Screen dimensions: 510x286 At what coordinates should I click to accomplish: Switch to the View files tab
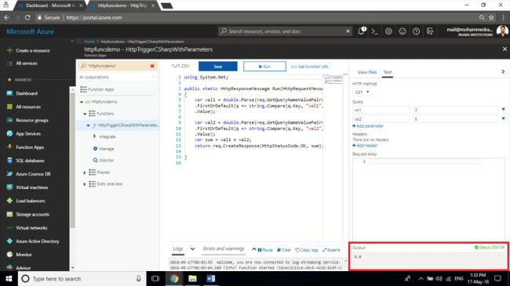point(367,72)
